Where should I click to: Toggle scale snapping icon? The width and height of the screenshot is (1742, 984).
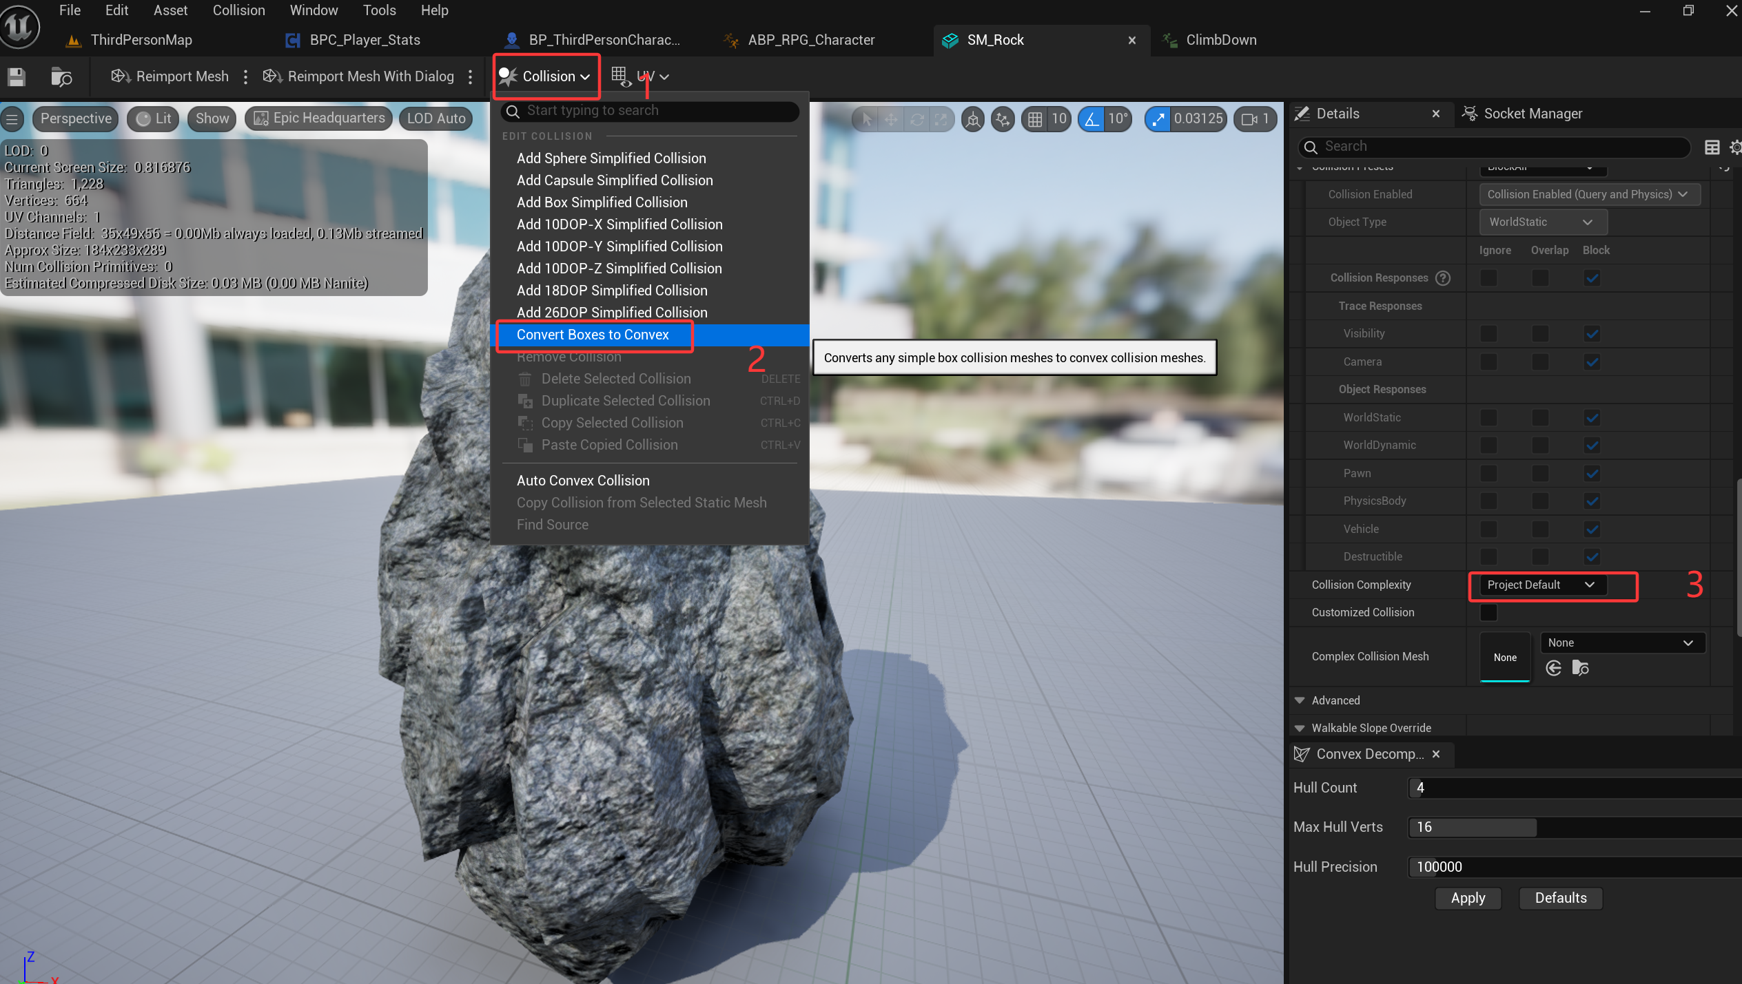tap(1158, 119)
